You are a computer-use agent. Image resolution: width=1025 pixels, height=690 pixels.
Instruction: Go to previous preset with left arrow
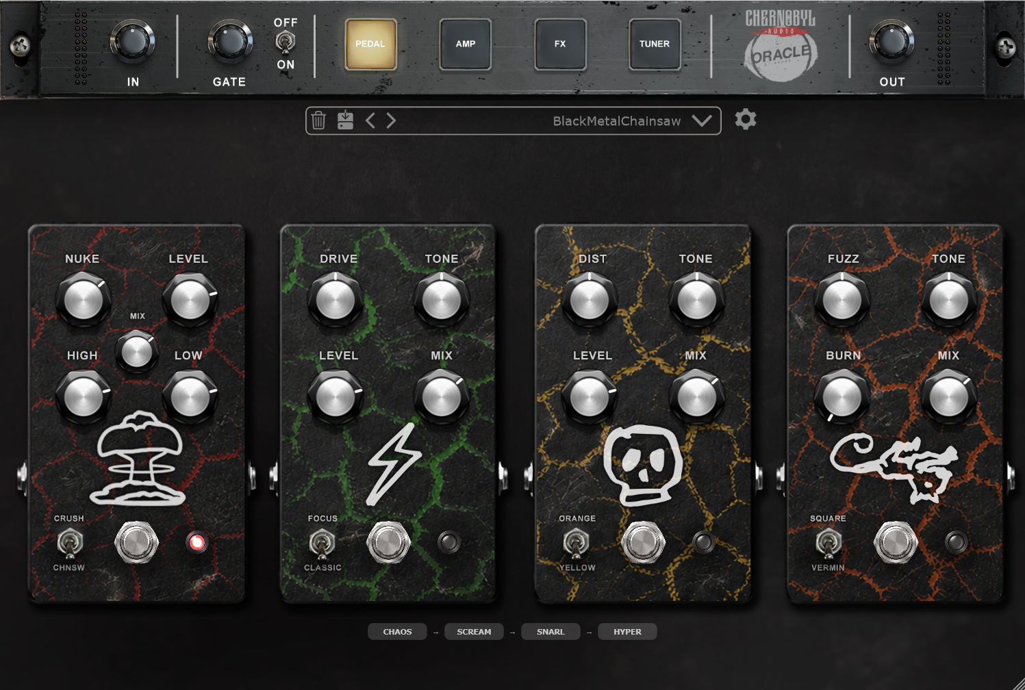pos(370,120)
